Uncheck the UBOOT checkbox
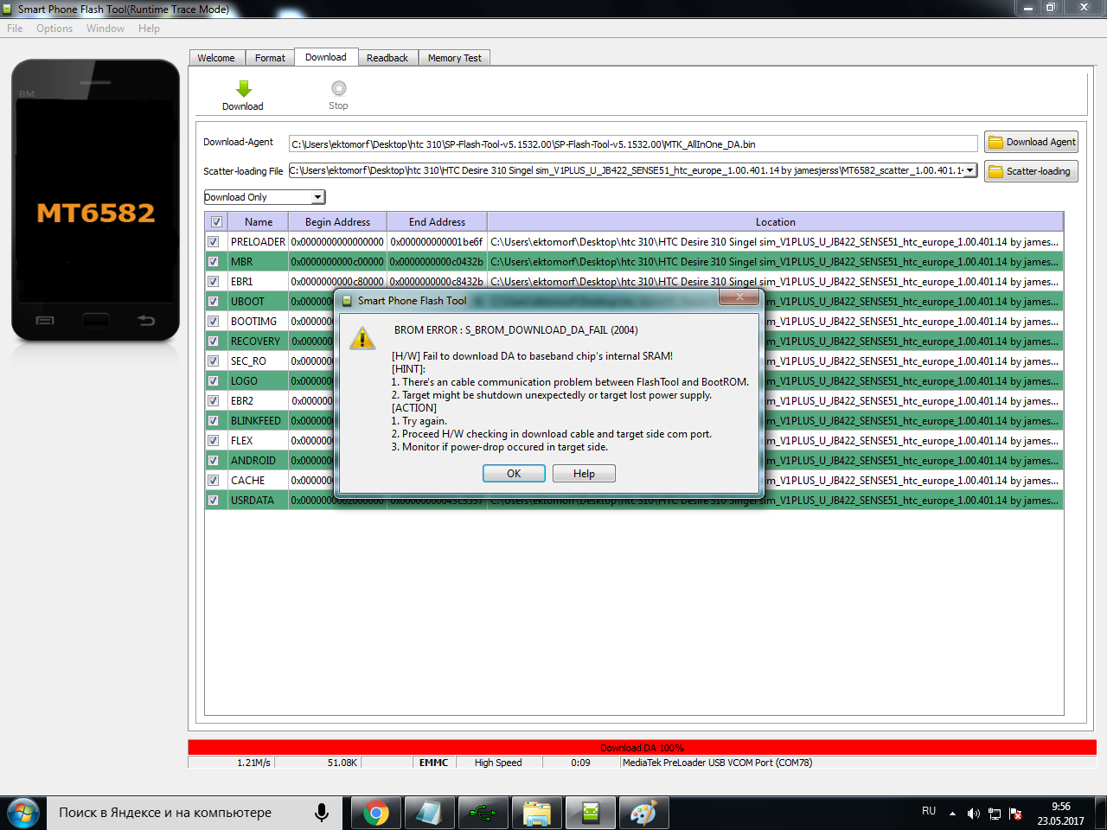This screenshot has height=830, width=1107. [213, 302]
